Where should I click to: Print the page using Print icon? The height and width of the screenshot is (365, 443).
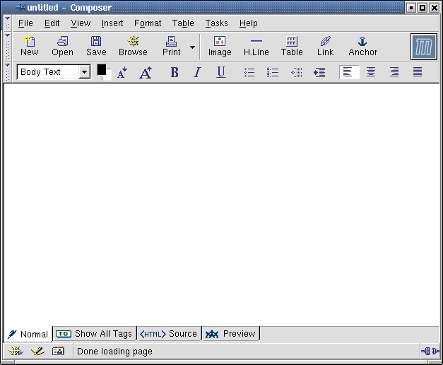pos(171,47)
